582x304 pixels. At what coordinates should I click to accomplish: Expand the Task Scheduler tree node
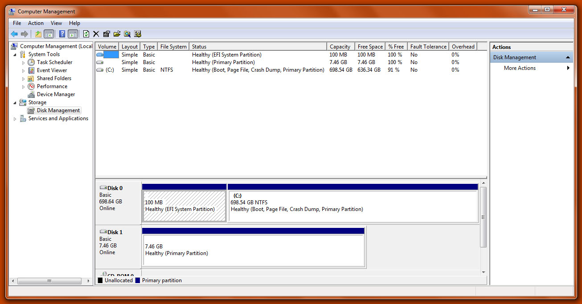[24, 63]
